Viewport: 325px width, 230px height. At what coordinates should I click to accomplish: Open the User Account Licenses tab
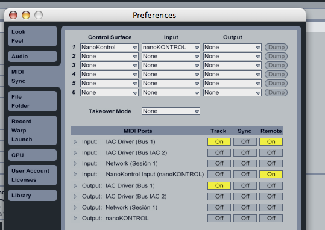(33, 175)
